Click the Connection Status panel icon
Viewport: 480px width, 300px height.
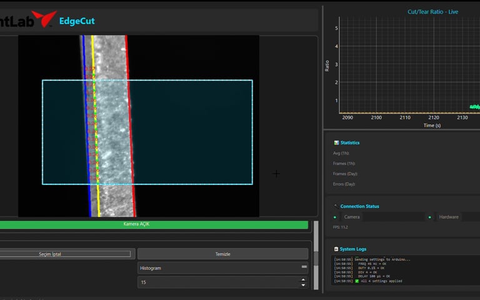click(336, 206)
